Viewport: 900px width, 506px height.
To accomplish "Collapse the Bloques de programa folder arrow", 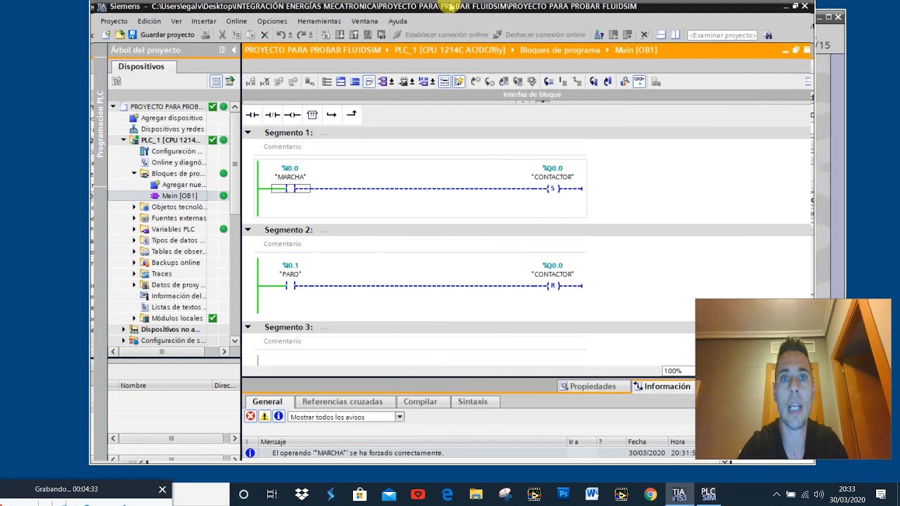I will (x=134, y=174).
